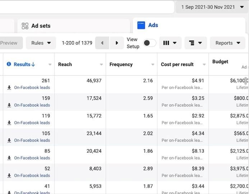The image size is (249, 194).
Task: Click the Cost per result column header
Action: 177,64
